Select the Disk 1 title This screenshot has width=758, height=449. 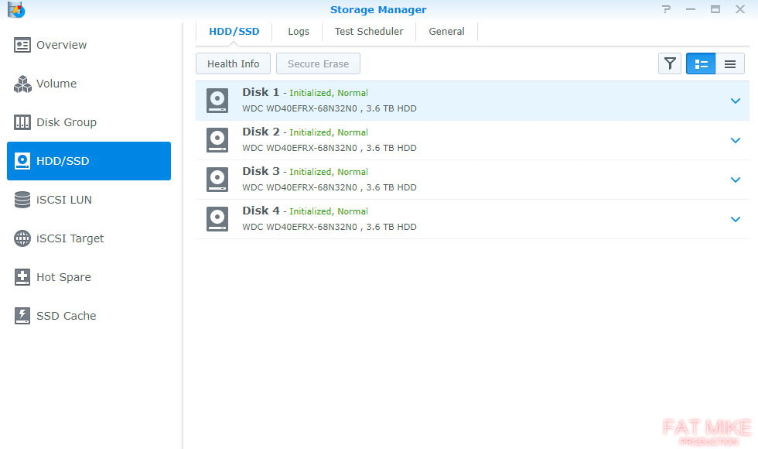pos(261,92)
